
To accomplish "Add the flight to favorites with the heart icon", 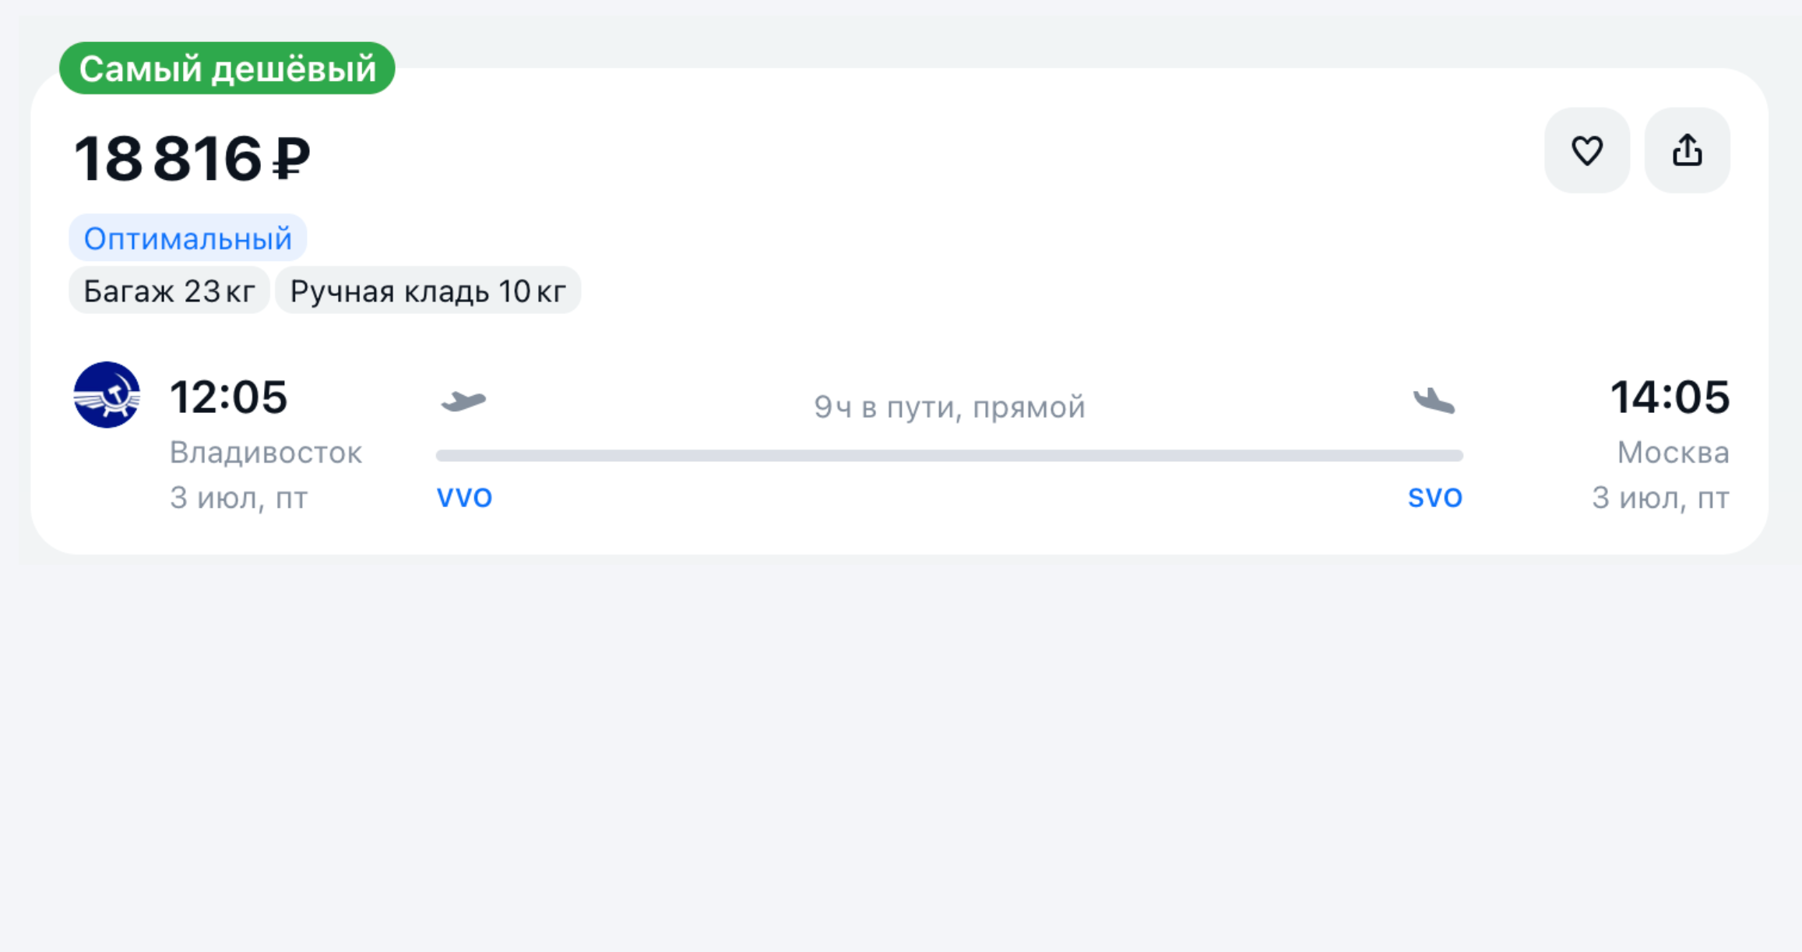I will click(1587, 150).
